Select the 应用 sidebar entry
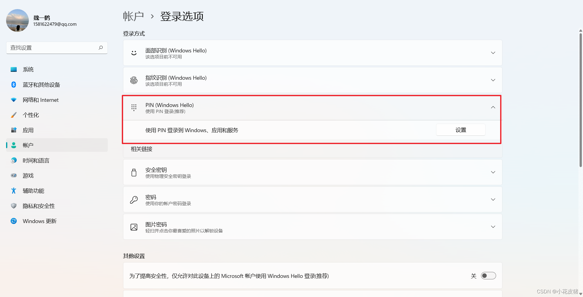The image size is (583, 297). coord(57,130)
